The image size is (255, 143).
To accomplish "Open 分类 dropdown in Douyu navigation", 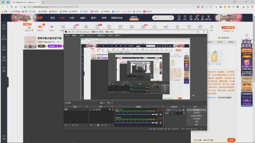I will pos(72,18).
